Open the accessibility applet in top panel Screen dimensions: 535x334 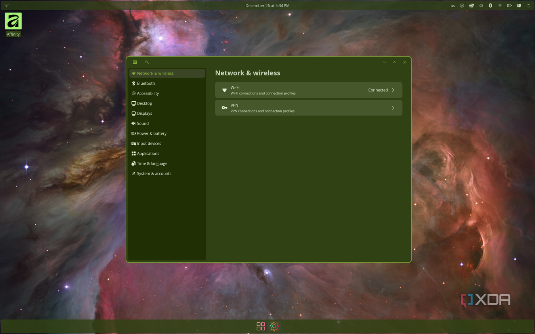coord(462,6)
